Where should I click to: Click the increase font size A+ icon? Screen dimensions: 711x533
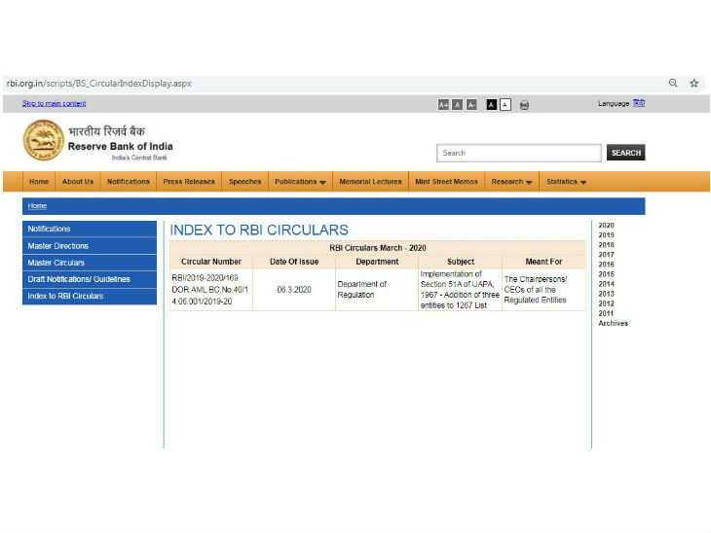point(443,105)
